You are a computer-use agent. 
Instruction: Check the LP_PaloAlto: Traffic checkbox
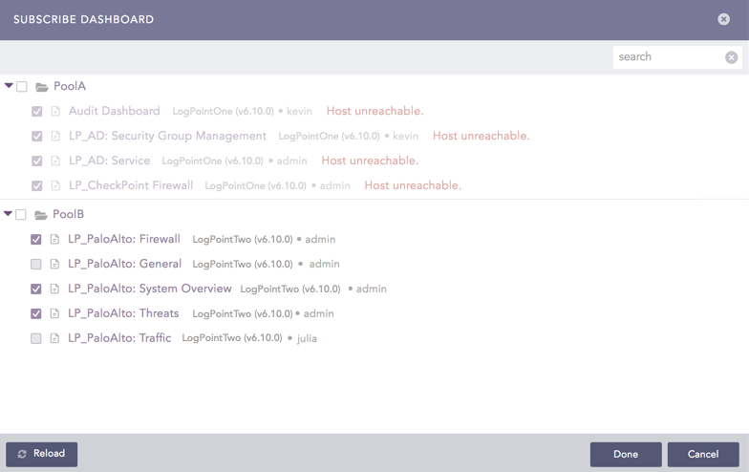pyautogui.click(x=36, y=338)
